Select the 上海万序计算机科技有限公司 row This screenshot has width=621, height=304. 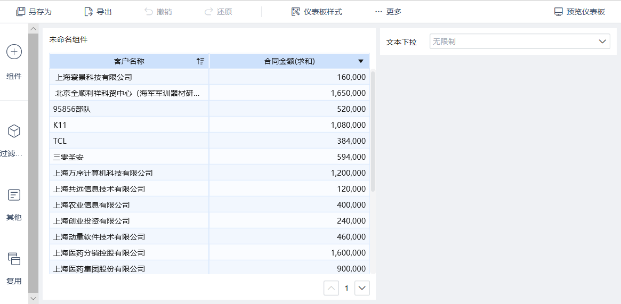click(x=103, y=173)
